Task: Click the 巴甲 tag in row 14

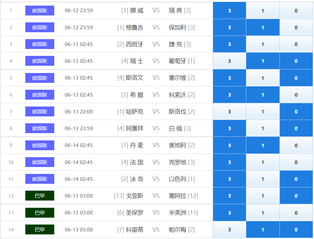Action: click(40, 229)
